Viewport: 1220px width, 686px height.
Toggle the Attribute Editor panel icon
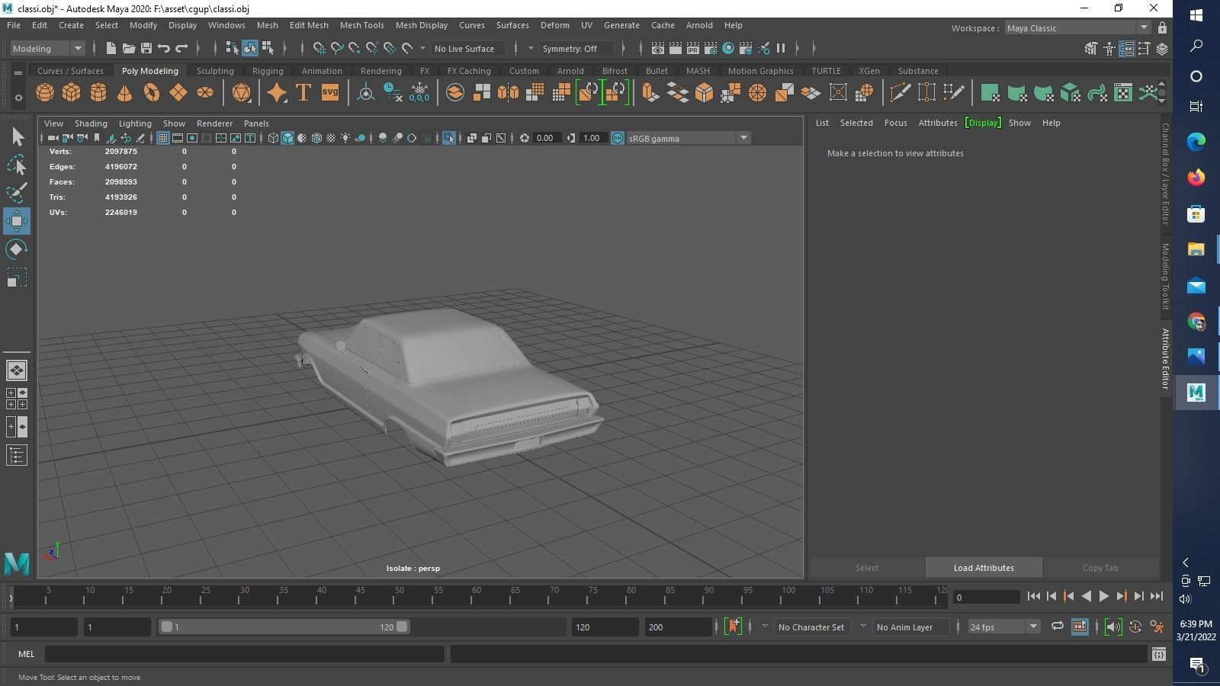(1126, 48)
